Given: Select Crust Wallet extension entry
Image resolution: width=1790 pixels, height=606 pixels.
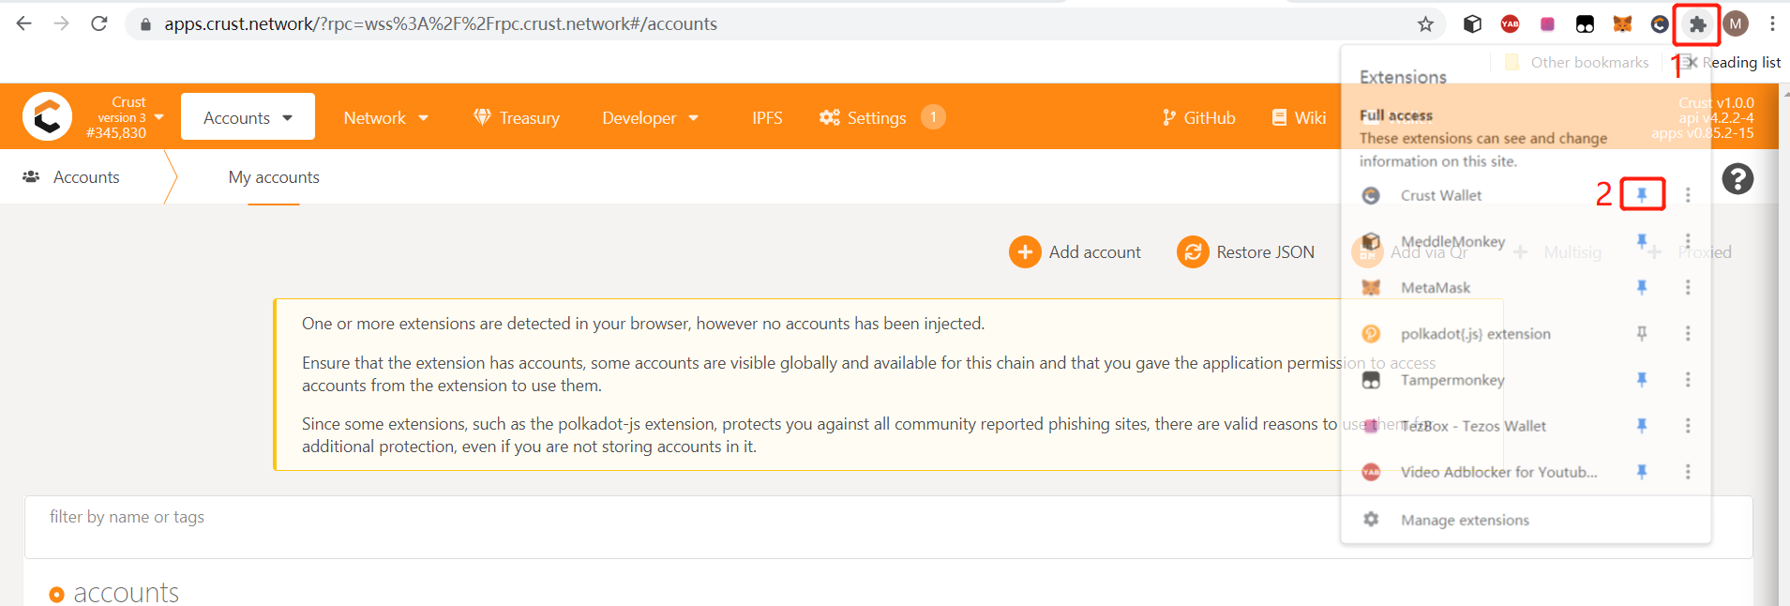Looking at the screenshot, I should tap(1441, 195).
